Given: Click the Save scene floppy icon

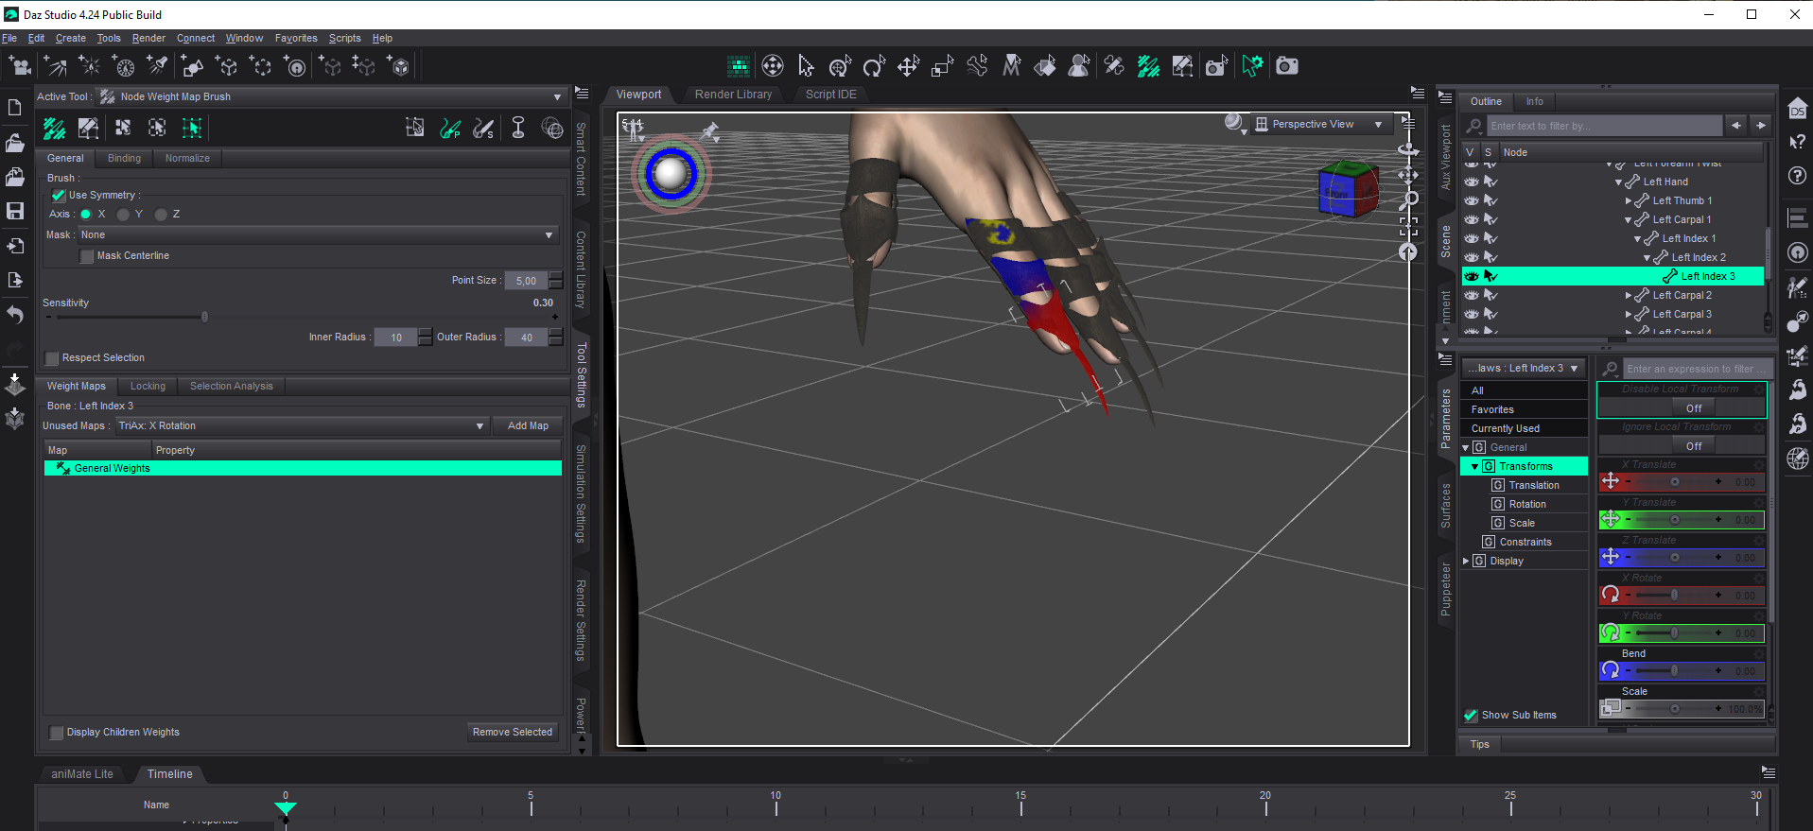Looking at the screenshot, I should point(15,211).
